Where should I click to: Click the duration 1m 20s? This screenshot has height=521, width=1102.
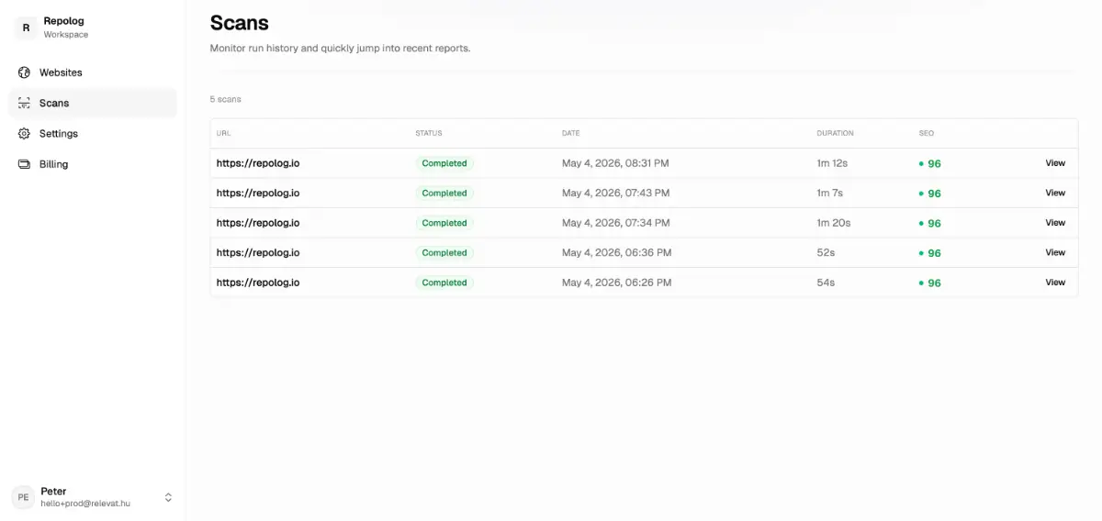click(834, 223)
